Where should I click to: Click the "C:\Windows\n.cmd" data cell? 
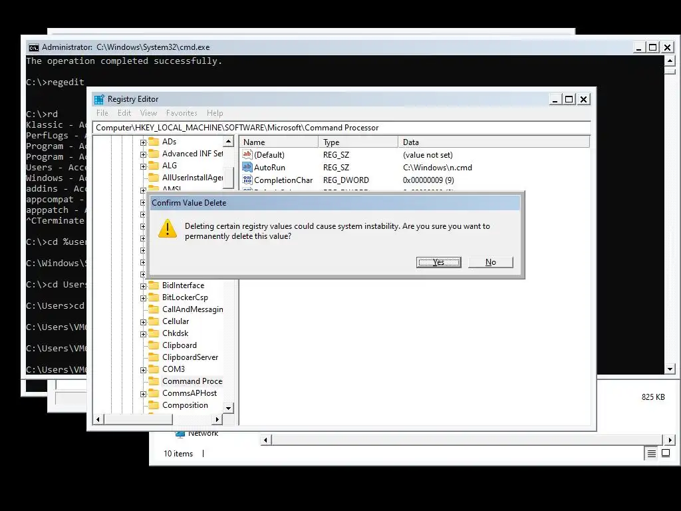click(x=438, y=167)
